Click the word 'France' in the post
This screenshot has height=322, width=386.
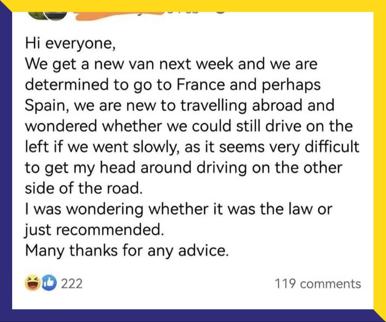point(201,85)
